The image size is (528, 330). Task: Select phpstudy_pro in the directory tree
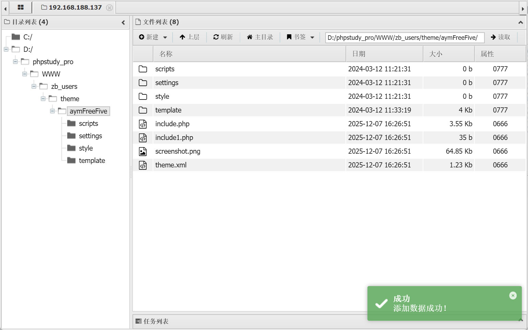point(53,62)
